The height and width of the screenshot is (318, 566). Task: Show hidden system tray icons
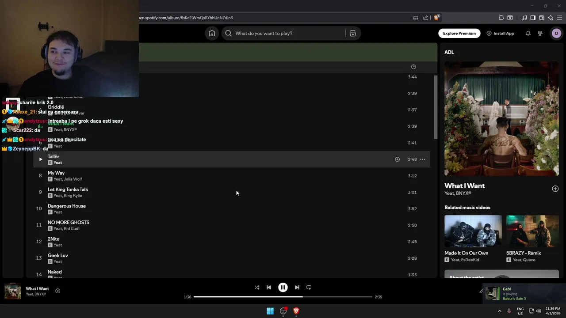500,311
